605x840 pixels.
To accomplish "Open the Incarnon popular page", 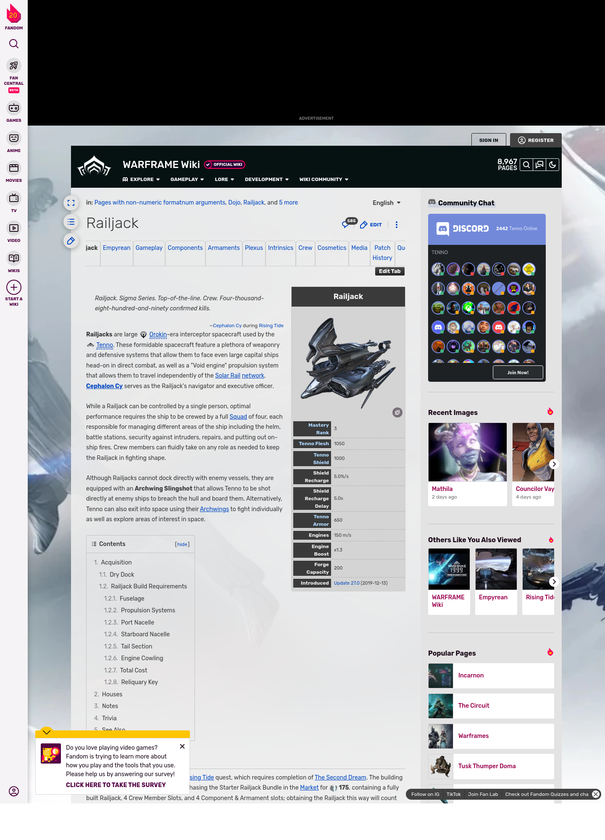I will [491, 676].
